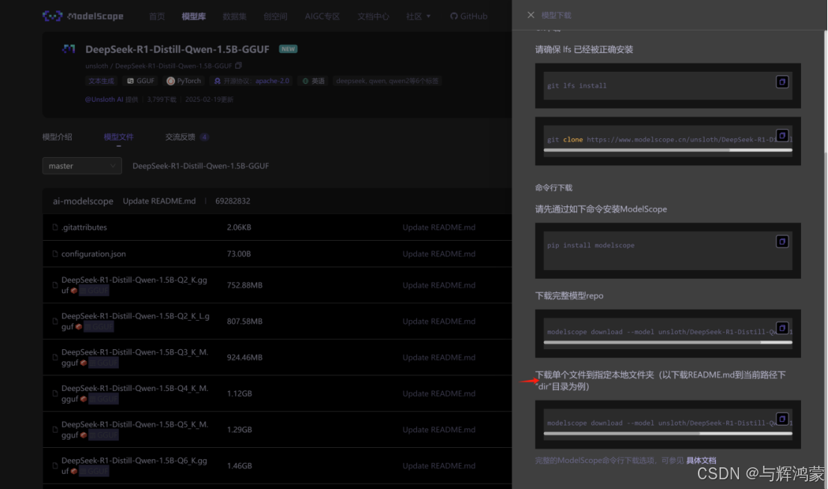Click the commit hash 69282832
The height and width of the screenshot is (489, 828).
point(233,201)
